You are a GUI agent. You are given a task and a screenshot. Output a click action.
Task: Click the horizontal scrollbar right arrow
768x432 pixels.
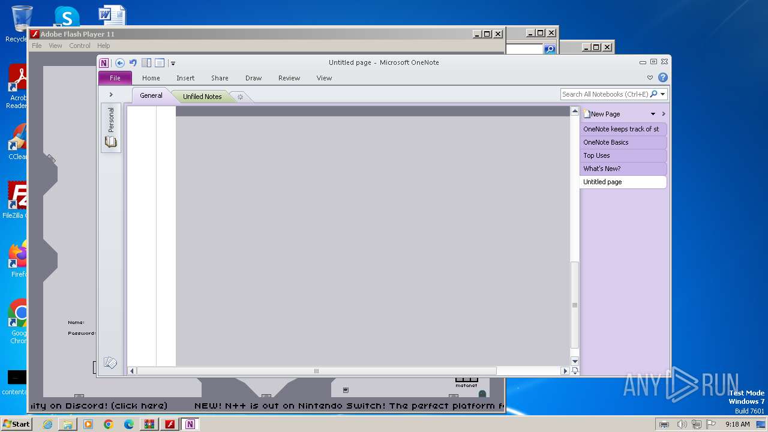tap(565, 371)
